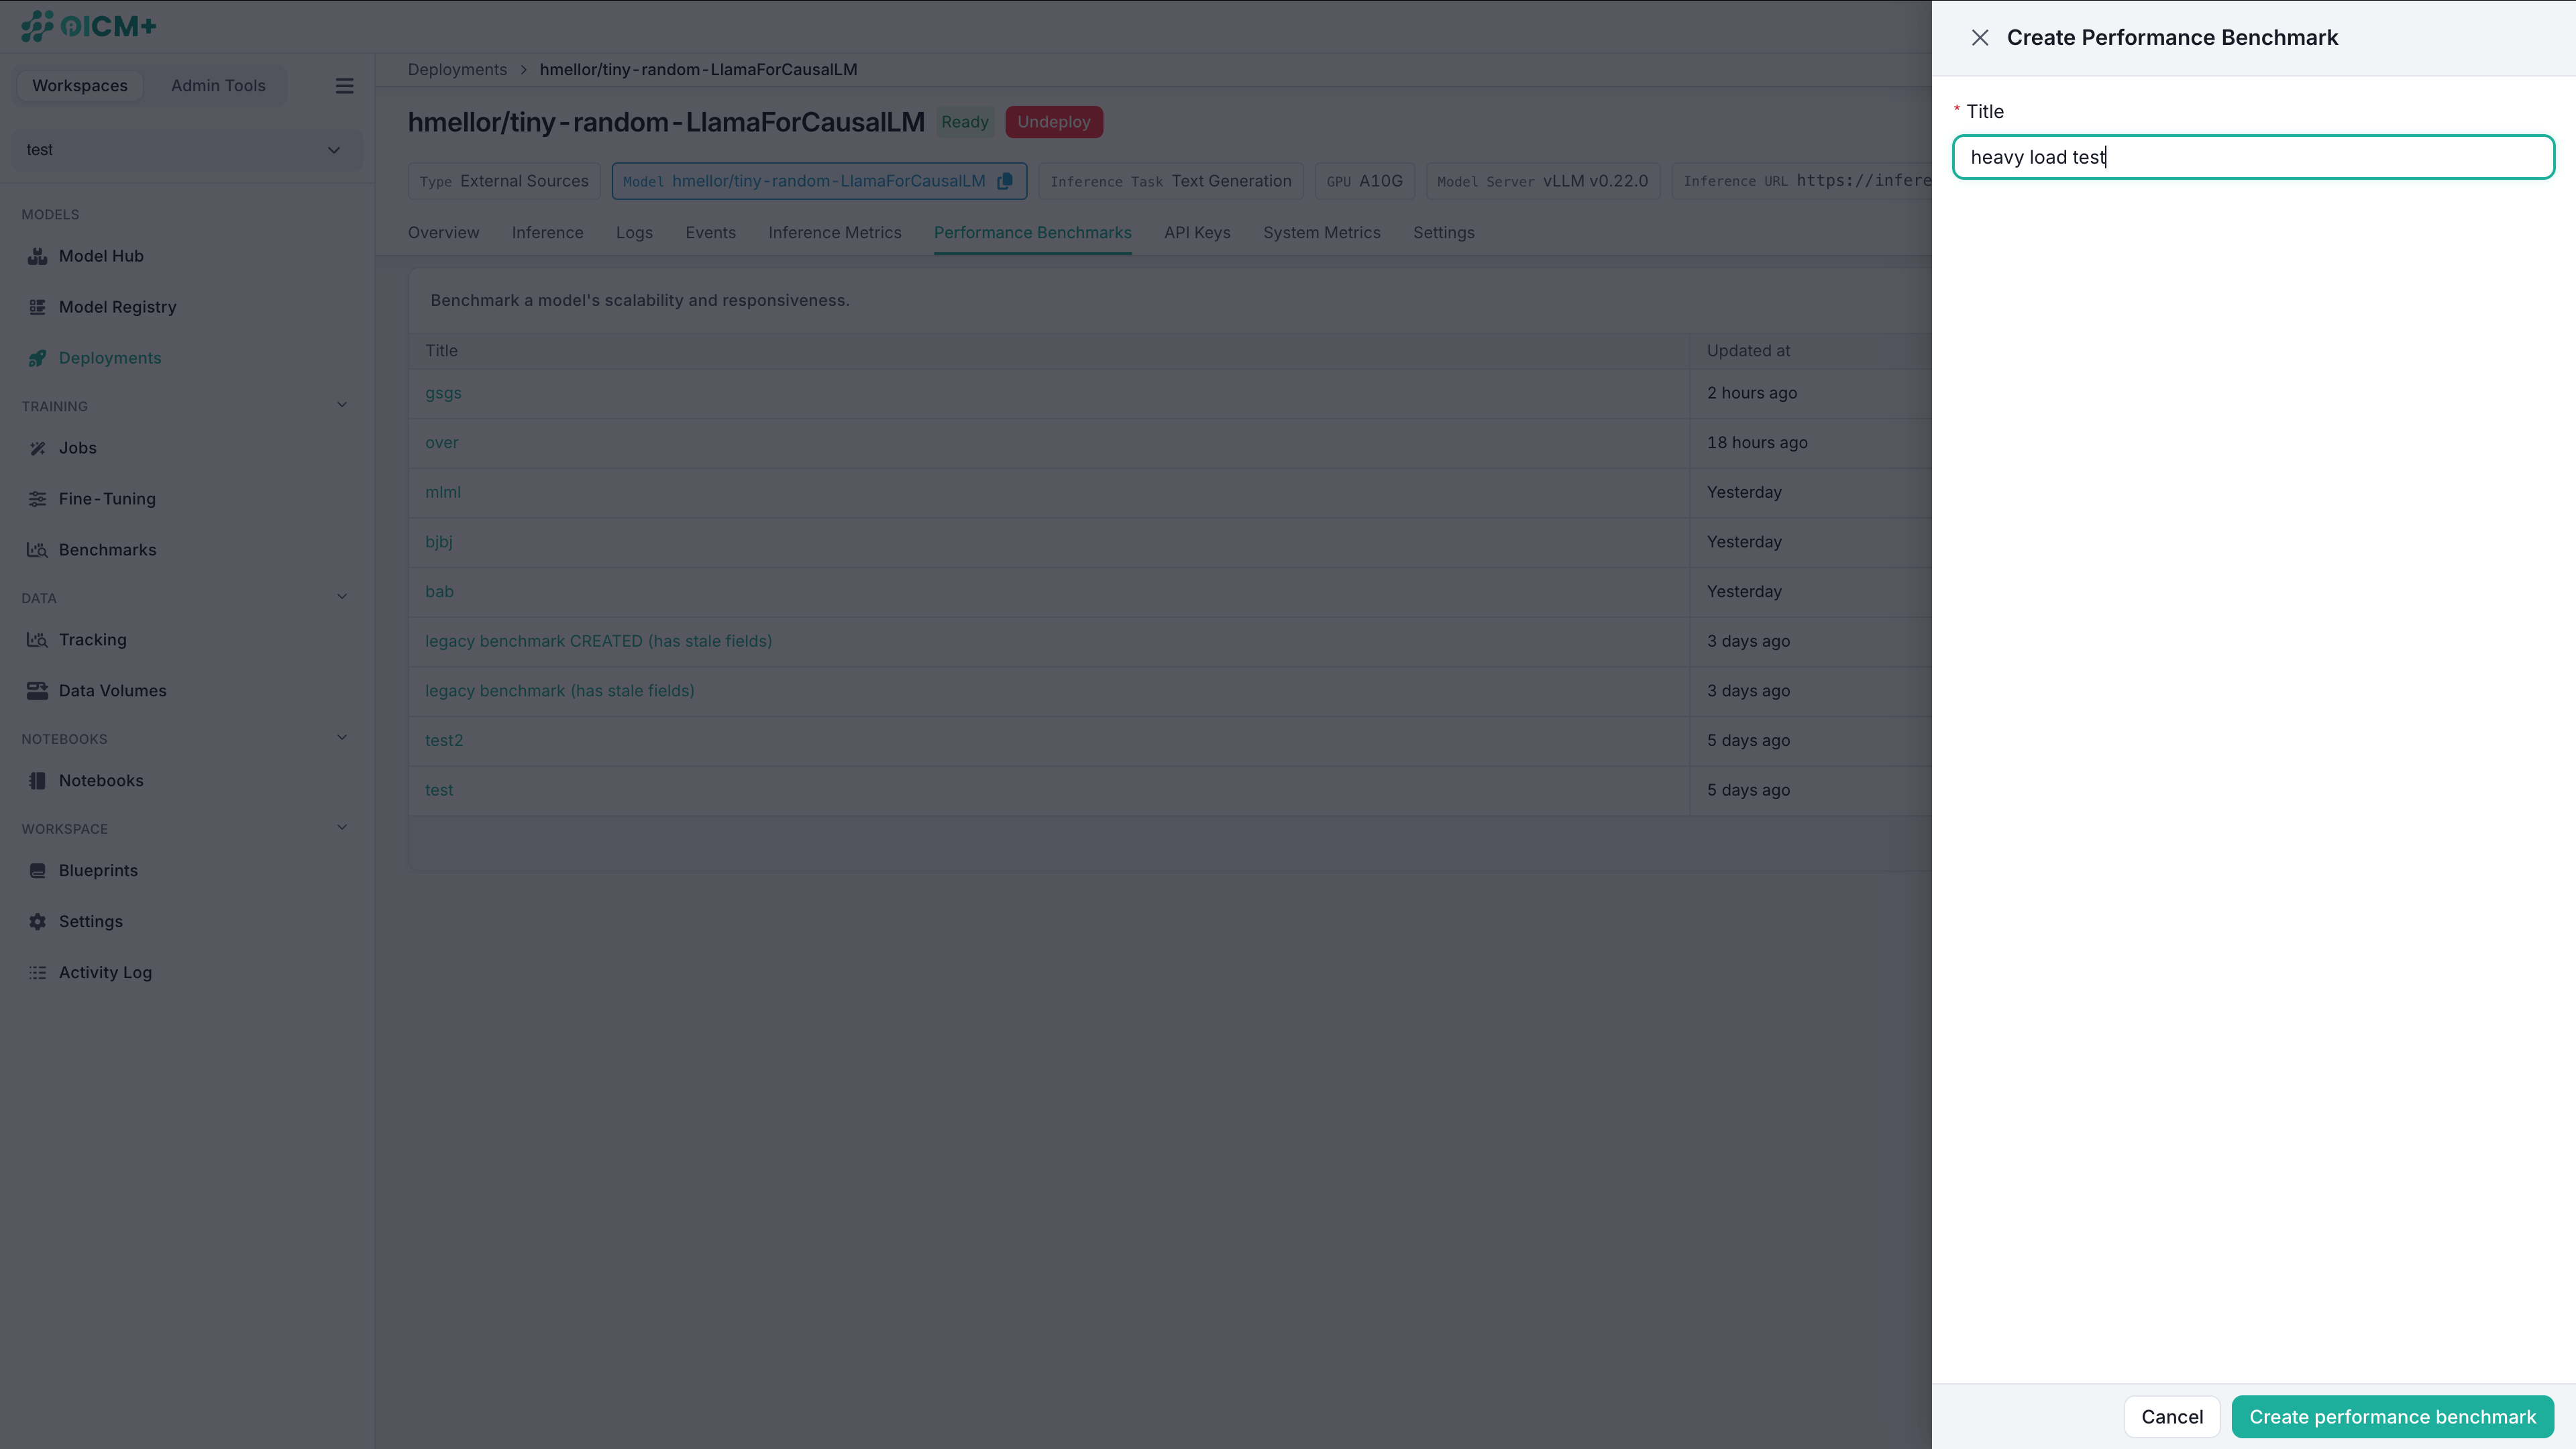Viewport: 2576px width, 1449px height.
Task: Click the Deployments rocket icon
Action: click(x=37, y=358)
